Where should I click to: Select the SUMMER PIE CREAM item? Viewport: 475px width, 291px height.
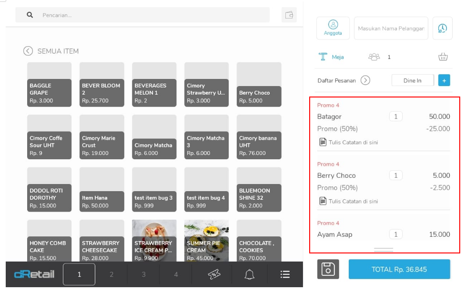(207, 241)
